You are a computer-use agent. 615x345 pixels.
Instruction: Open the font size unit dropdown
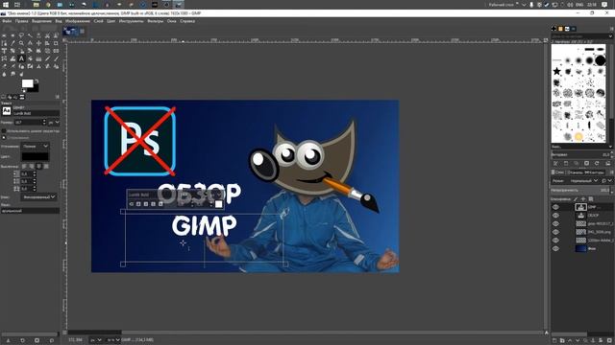coord(54,123)
